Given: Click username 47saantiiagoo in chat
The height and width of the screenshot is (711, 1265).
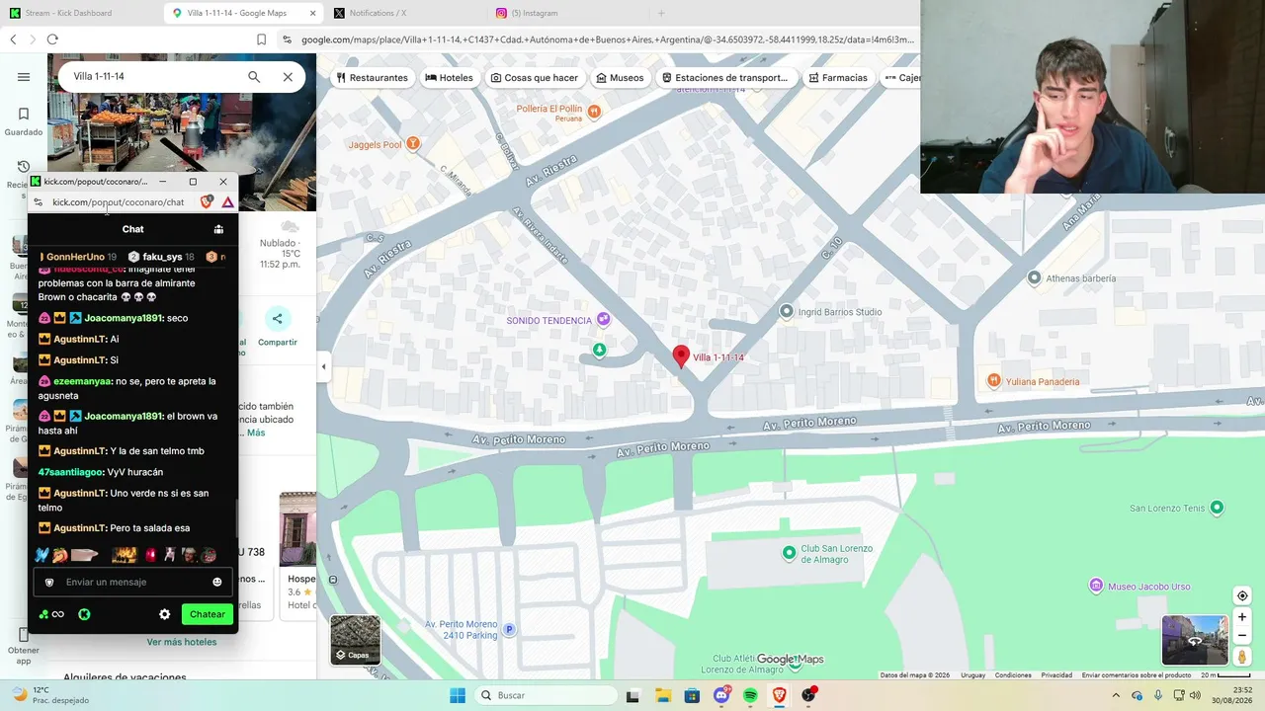Looking at the screenshot, I should pos(71,472).
